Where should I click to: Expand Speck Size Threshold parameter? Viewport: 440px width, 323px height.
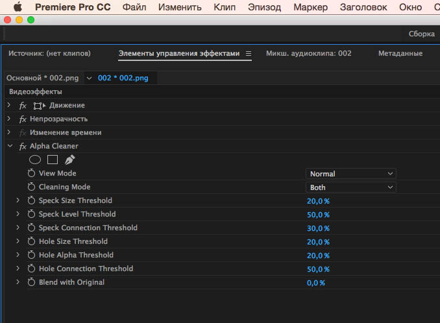pyautogui.click(x=18, y=200)
